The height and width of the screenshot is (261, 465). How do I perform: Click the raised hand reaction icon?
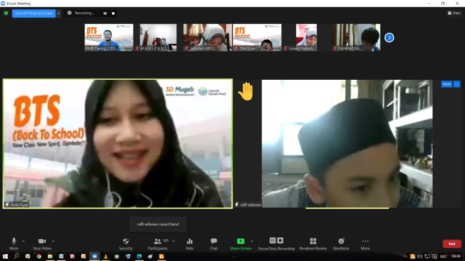tap(246, 91)
